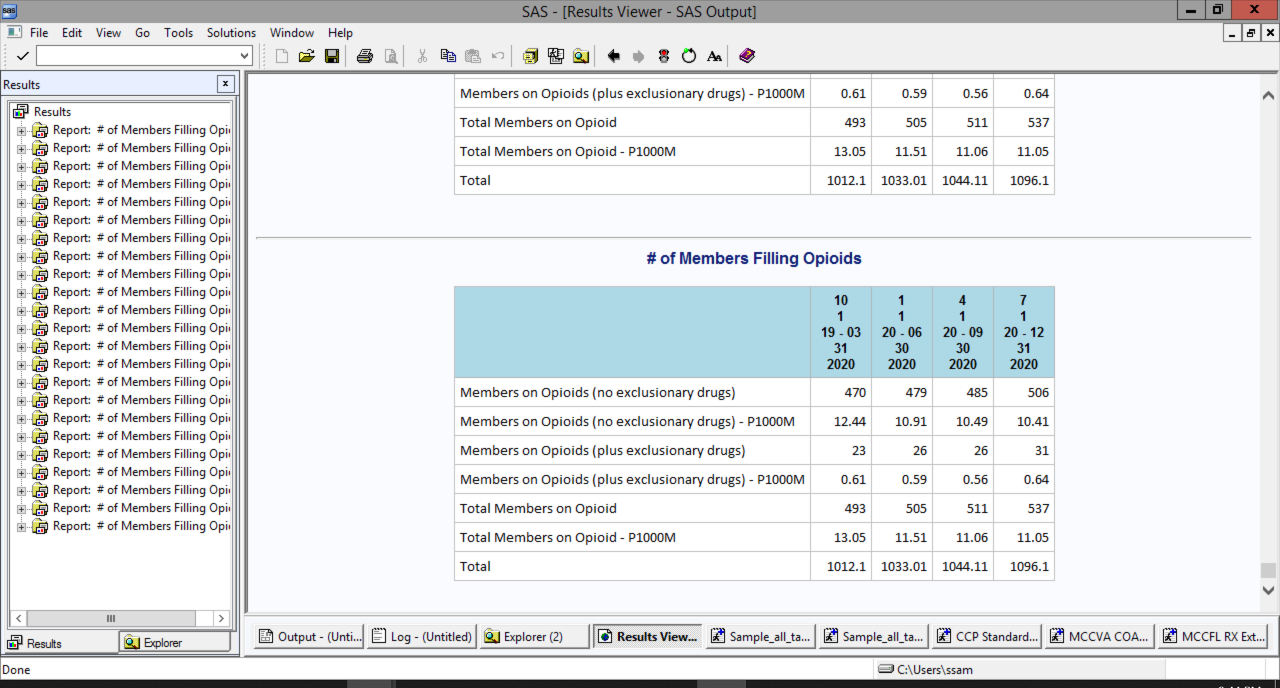The image size is (1280, 688).
Task: Activate the Output - (Unti... window button
Action: [309, 636]
